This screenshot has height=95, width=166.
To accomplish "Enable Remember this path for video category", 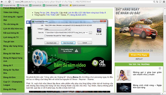I will coord(45,36).
